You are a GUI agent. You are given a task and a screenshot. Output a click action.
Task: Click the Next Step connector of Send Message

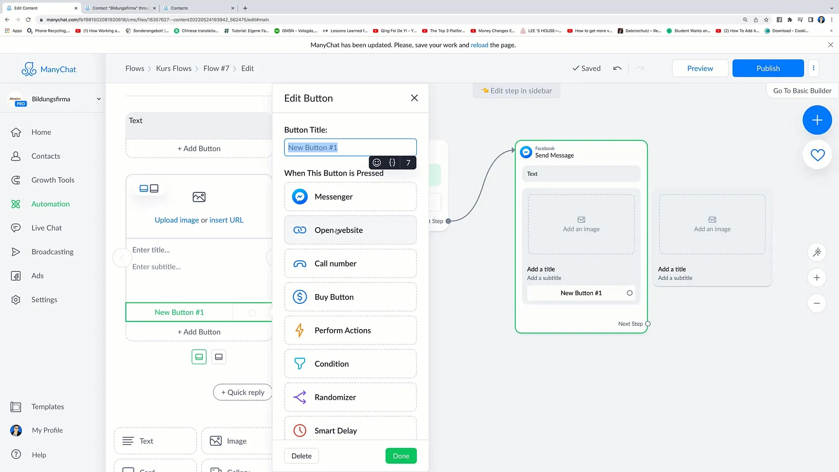click(648, 324)
